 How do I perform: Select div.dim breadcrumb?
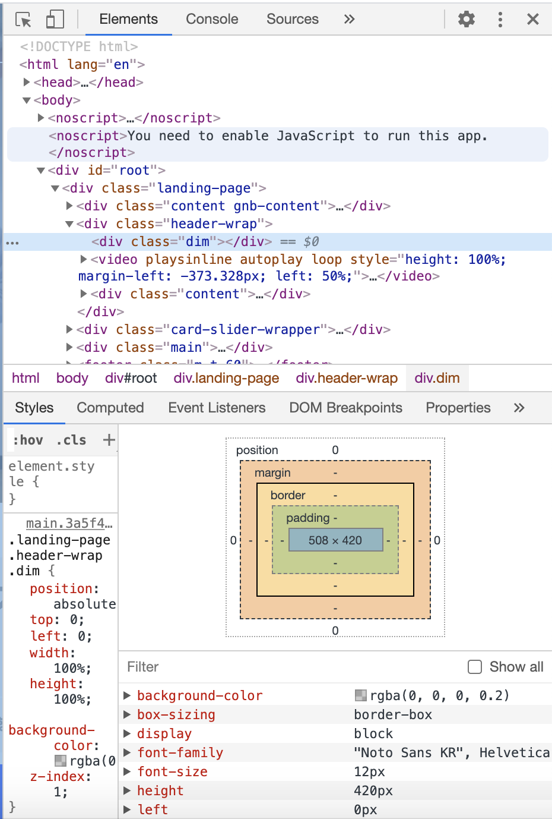coord(437,378)
